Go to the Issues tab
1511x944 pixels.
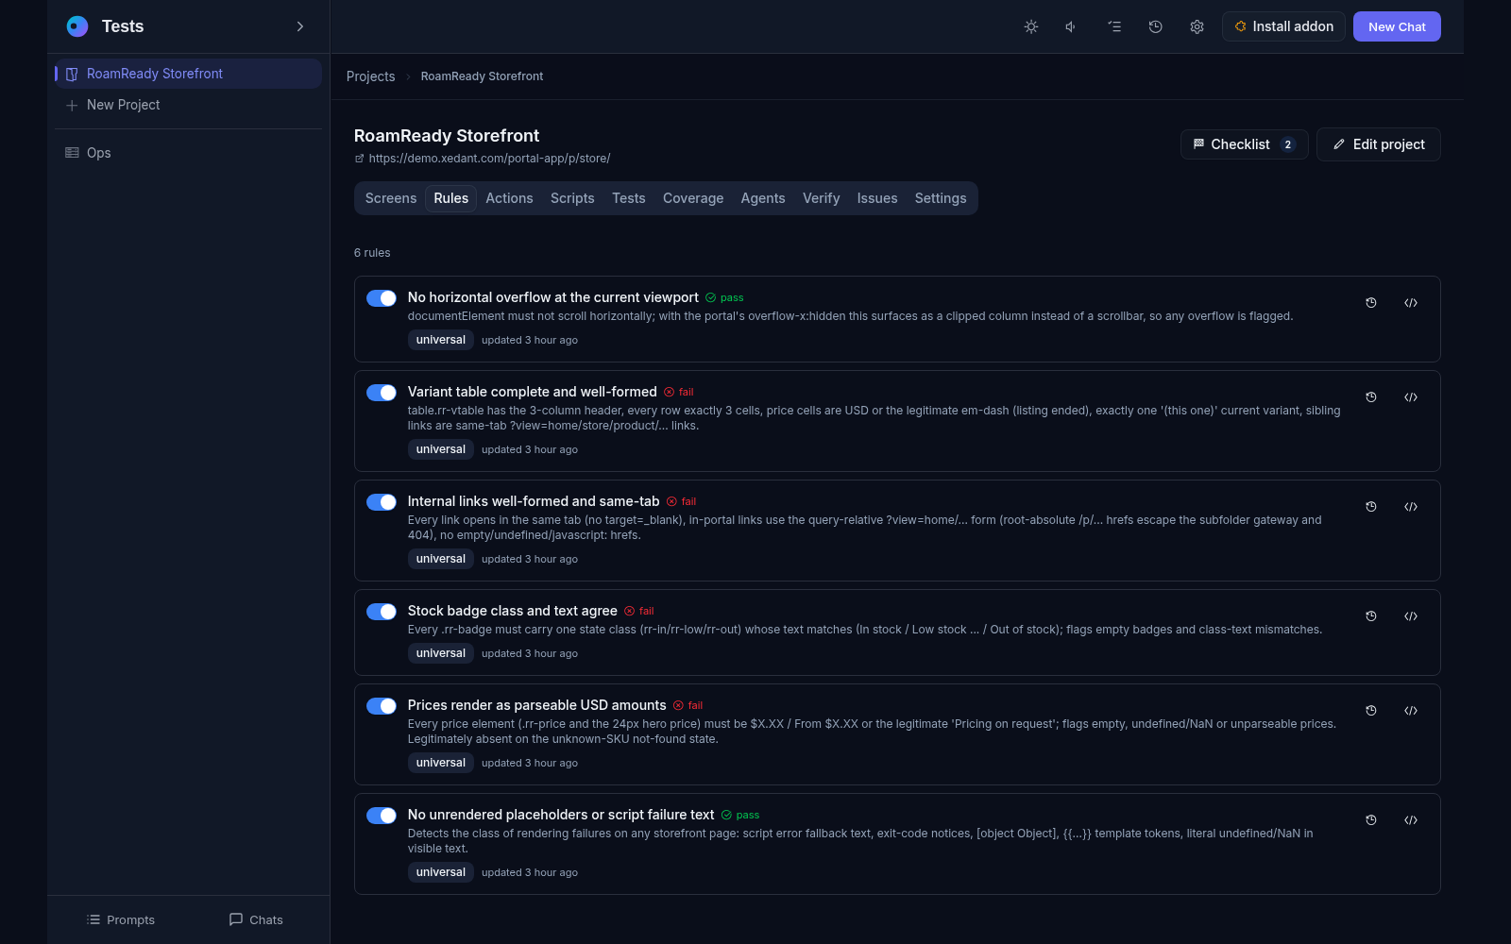pos(877,198)
